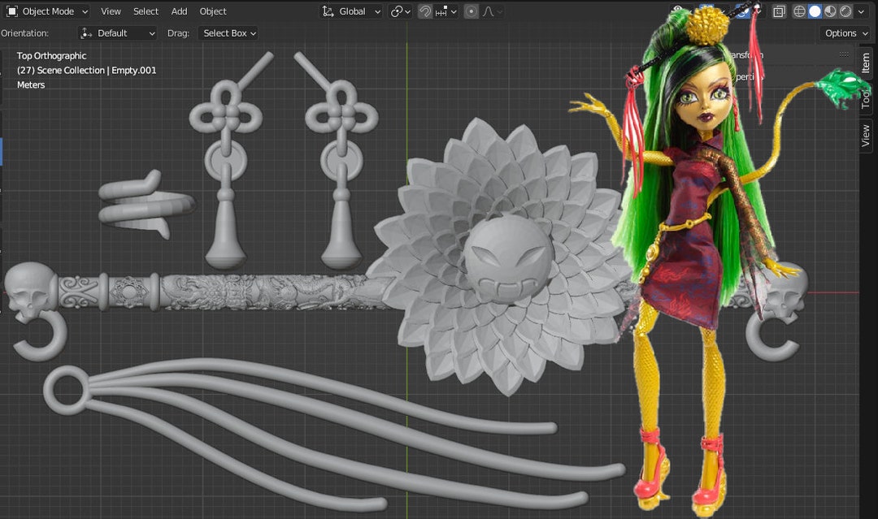Image resolution: width=878 pixels, height=519 pixels.
Task: Switch to the View sidebar tab
Action: pos(866,136)
